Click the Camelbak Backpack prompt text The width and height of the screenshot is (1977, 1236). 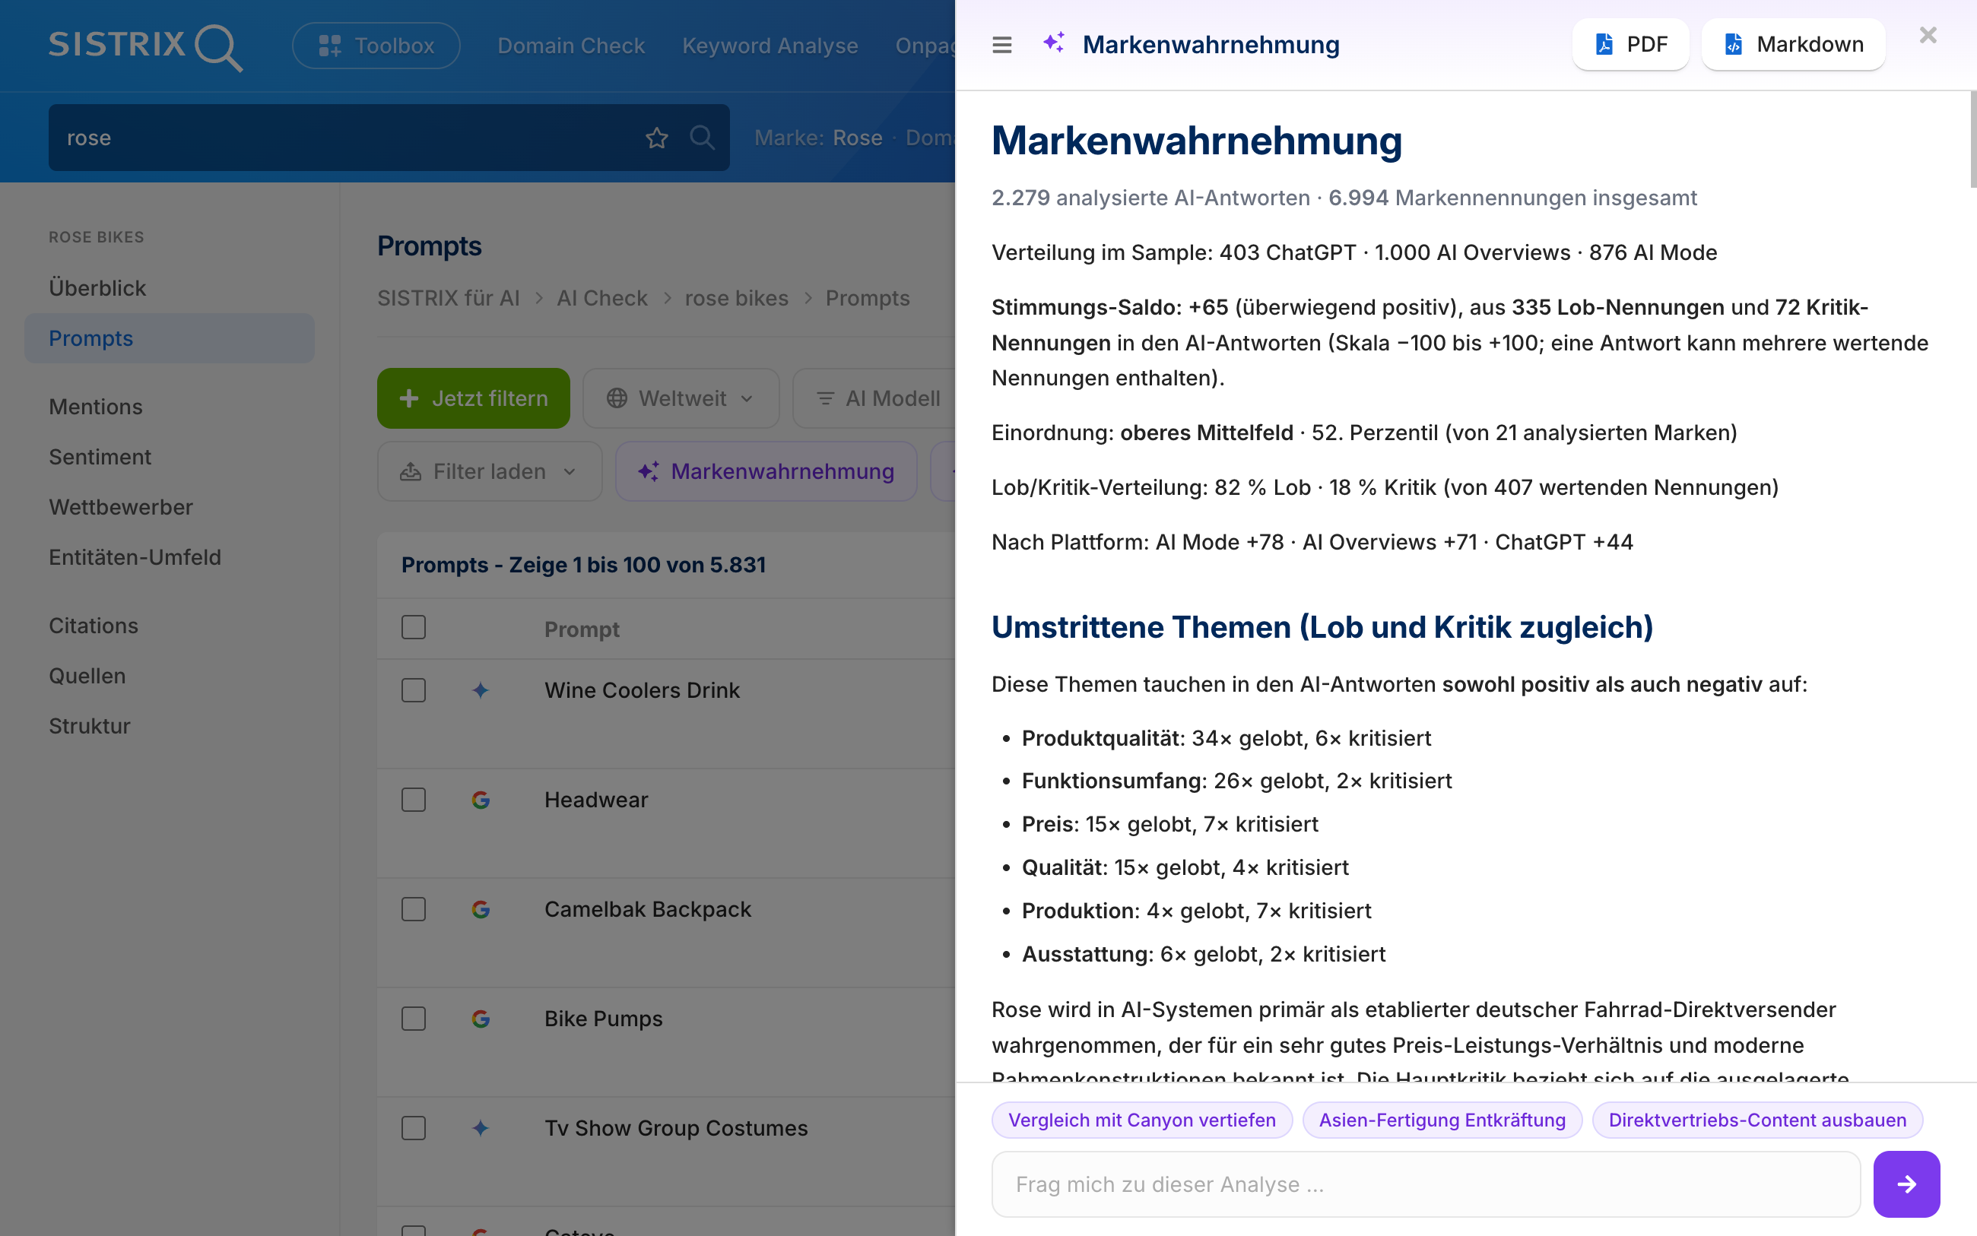click(x=648, y=910)
